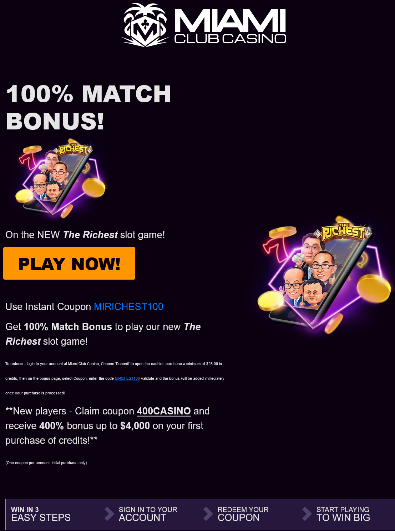Open the large The Richest phone artwork
This screenshot has height=531, width=395.
tap(325, 275)
